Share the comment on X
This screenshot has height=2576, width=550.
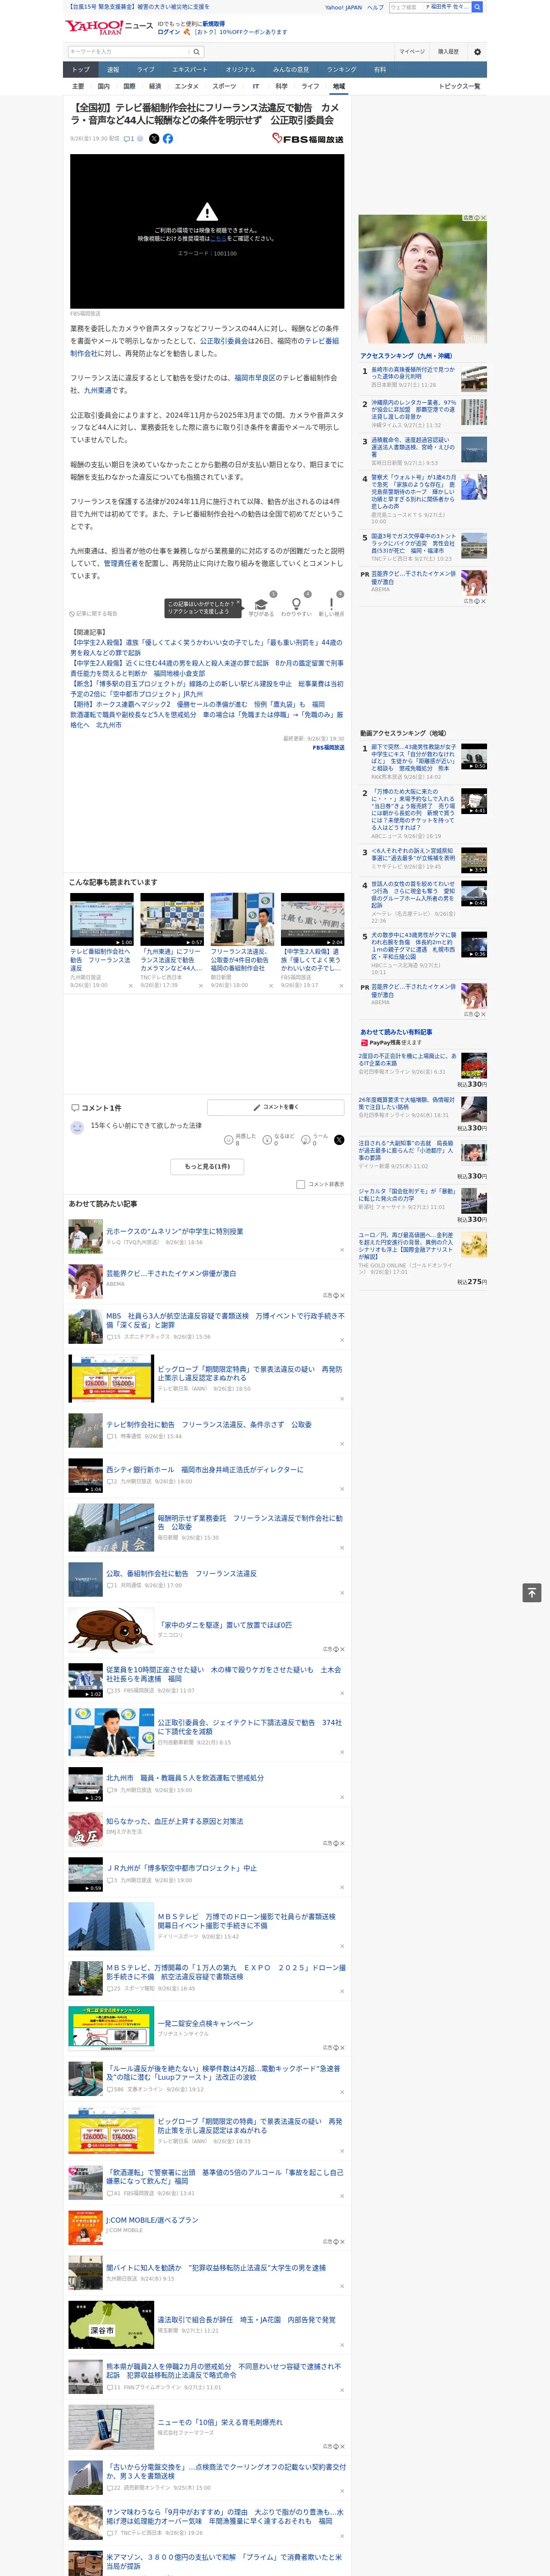tap(339, 1140)
